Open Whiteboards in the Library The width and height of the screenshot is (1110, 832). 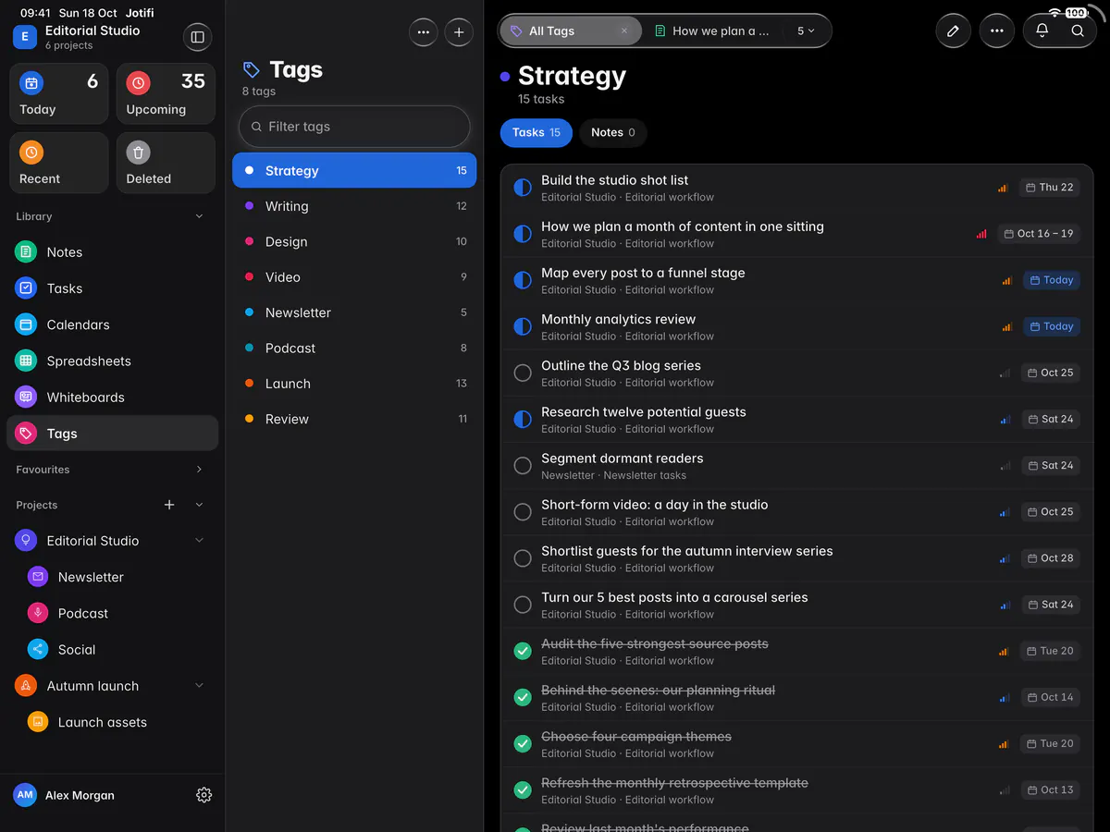112,398
